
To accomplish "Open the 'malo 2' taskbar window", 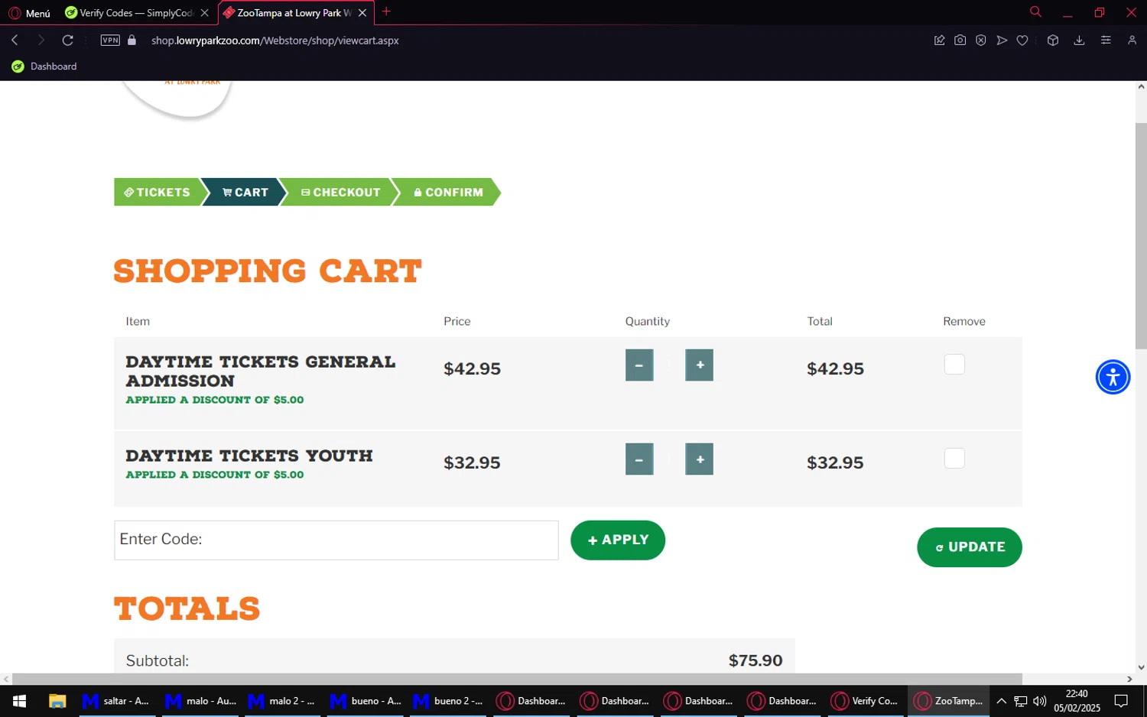I will click(283, 701).
